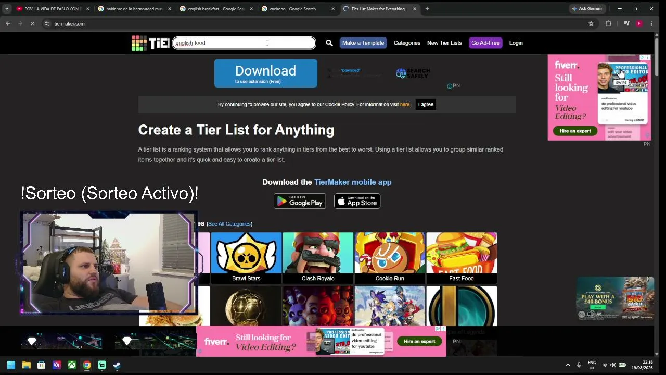Viewport: 666px width, 375px height.
Task: Click Hire an expert in bottom banner ad
Action: coord(419,342)
